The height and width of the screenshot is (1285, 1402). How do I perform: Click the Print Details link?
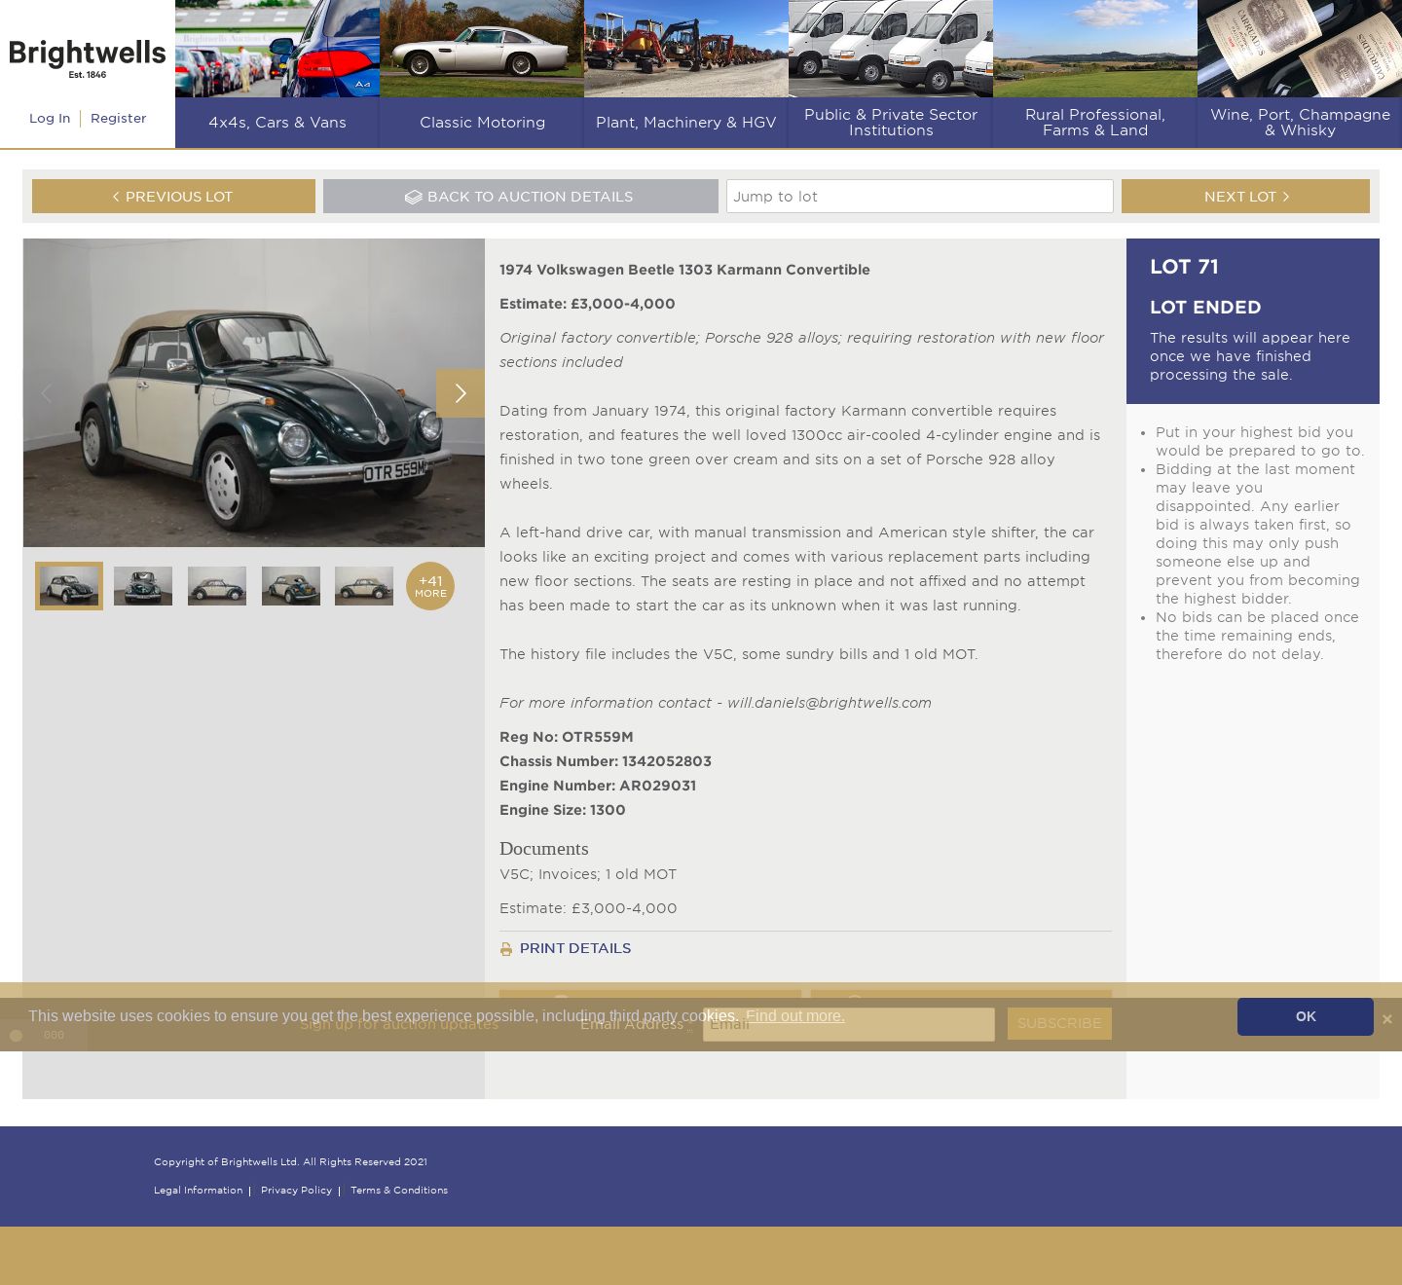[575, 948]
